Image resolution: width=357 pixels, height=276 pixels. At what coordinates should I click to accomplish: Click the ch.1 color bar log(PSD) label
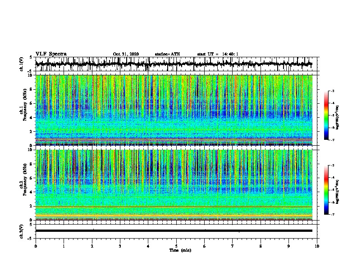pos(337,118)
